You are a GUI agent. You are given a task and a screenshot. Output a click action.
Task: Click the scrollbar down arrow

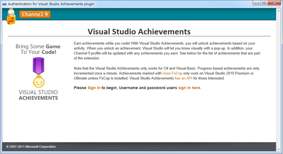(x=279, y=149)
